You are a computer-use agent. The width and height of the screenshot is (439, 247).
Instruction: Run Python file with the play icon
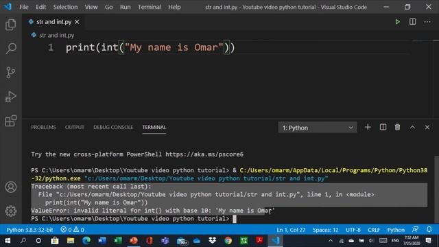397,22
